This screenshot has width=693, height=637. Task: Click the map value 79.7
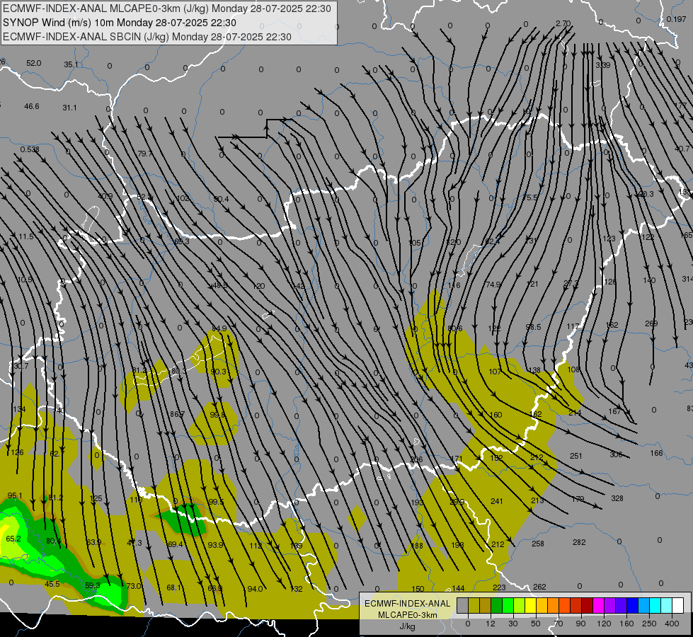[145, 154]
